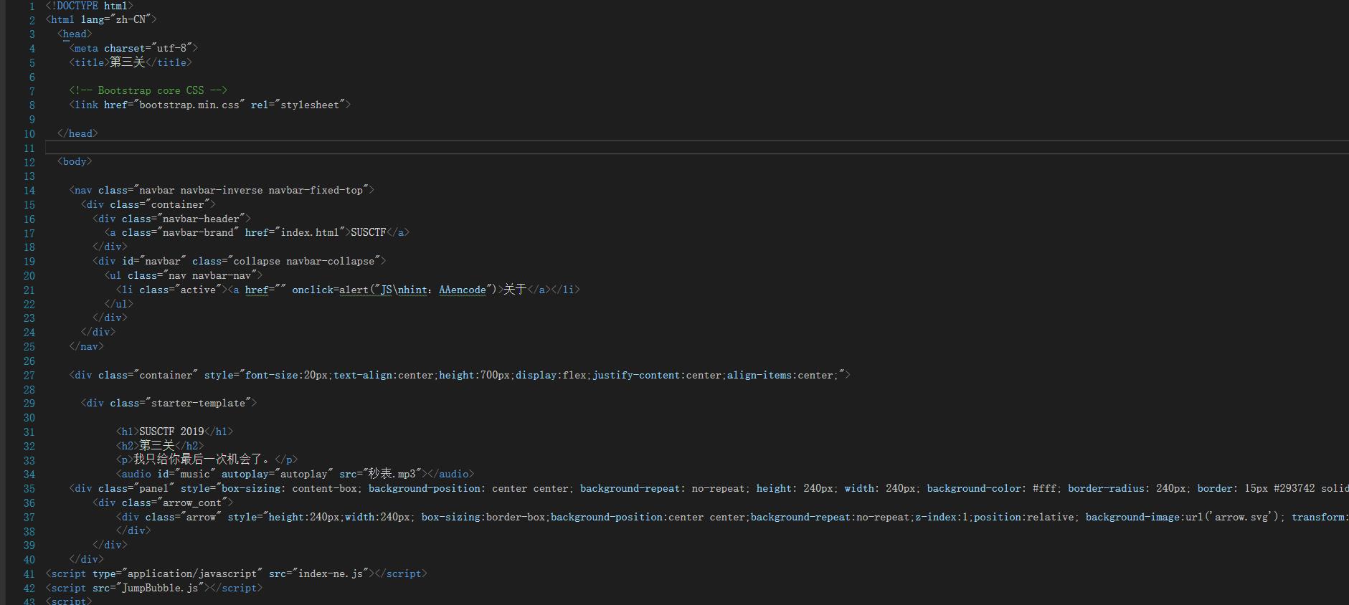The image size is (1349, 605).
Task: Click the DOCTYPE html declaration on line 1
Action: [x=90, y=6]
